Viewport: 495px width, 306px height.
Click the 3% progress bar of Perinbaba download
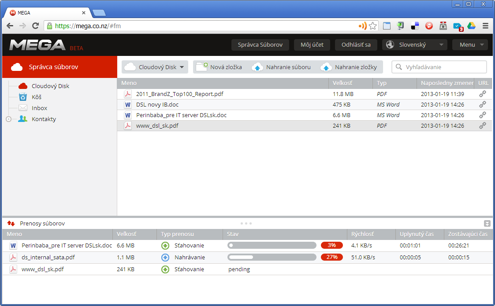tap(272, 245)
